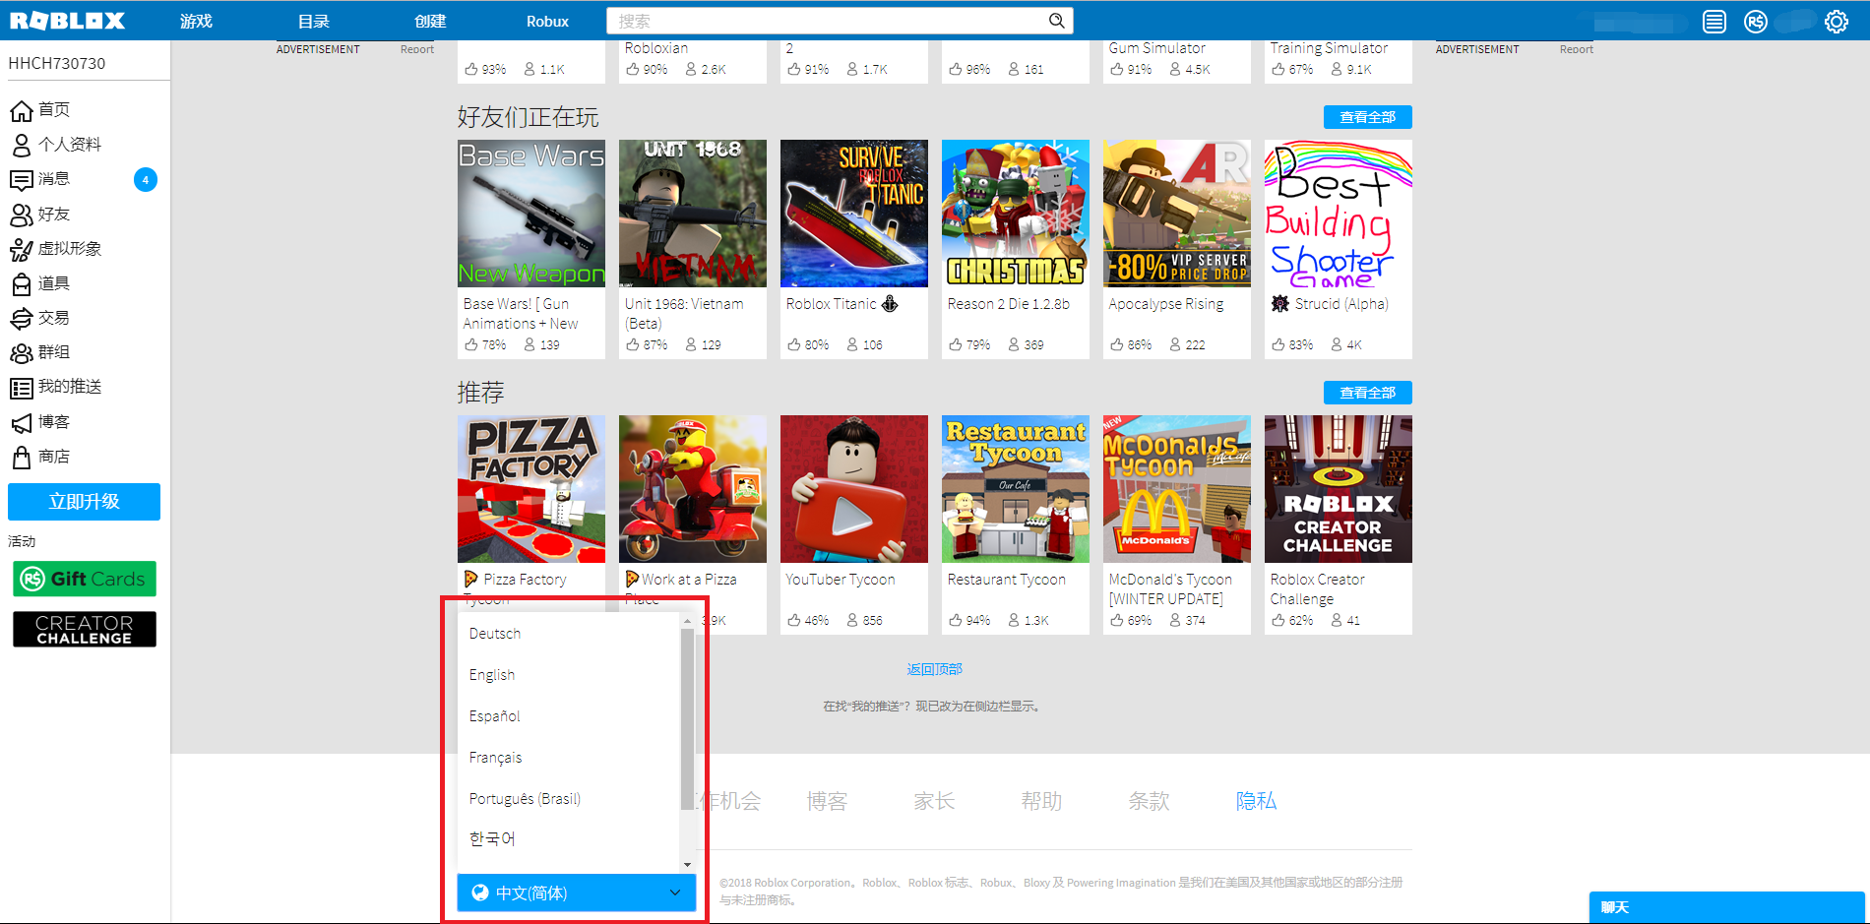Open the Apocalypse Rising thumbnail
This screenshot has width=1870, height=924.
[1177, 214]
